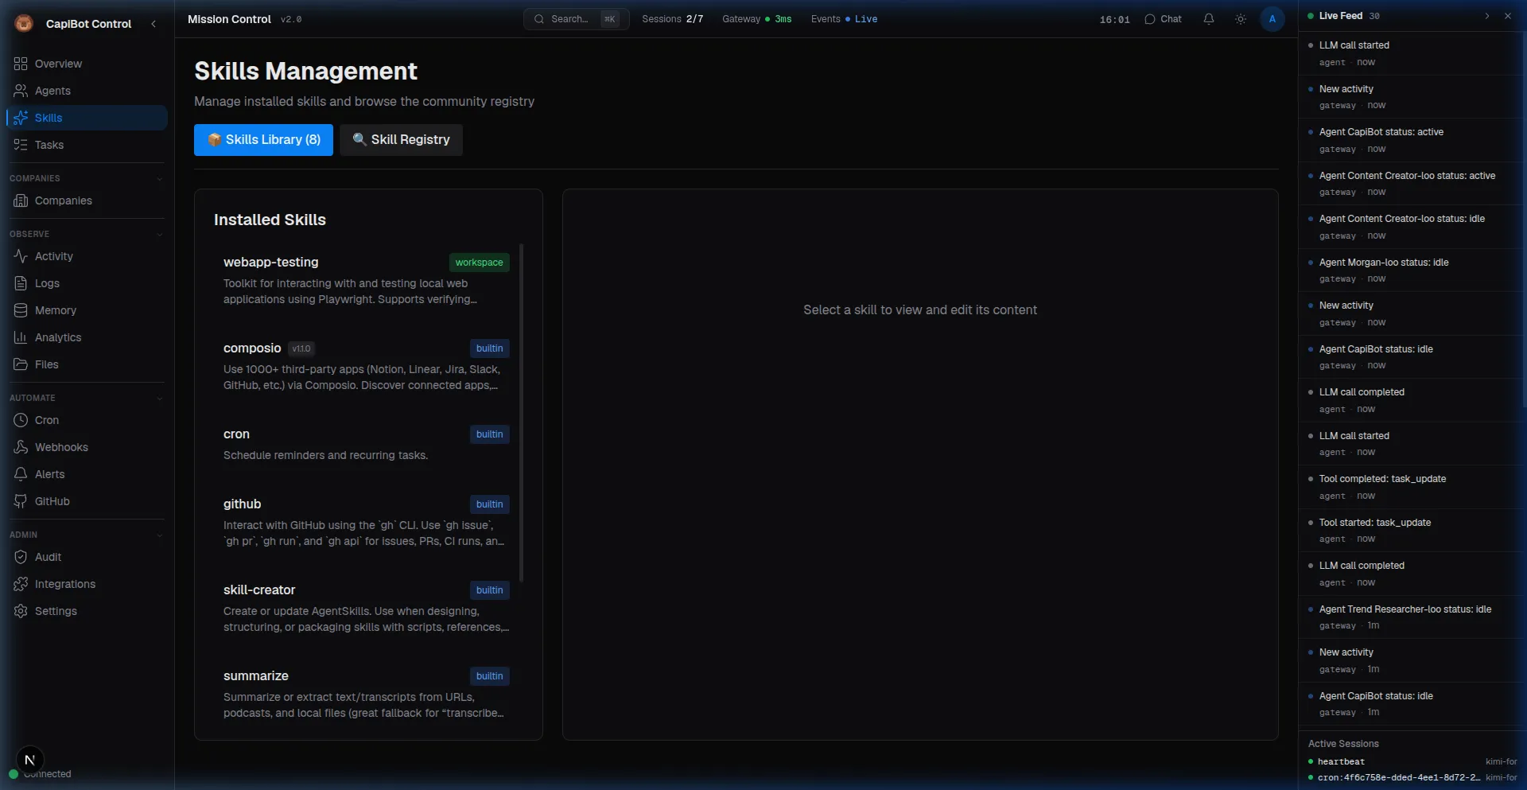Switch to the Skill Registry tab
The width and height of the screenshot is (1527, 790).
[401, 140]
